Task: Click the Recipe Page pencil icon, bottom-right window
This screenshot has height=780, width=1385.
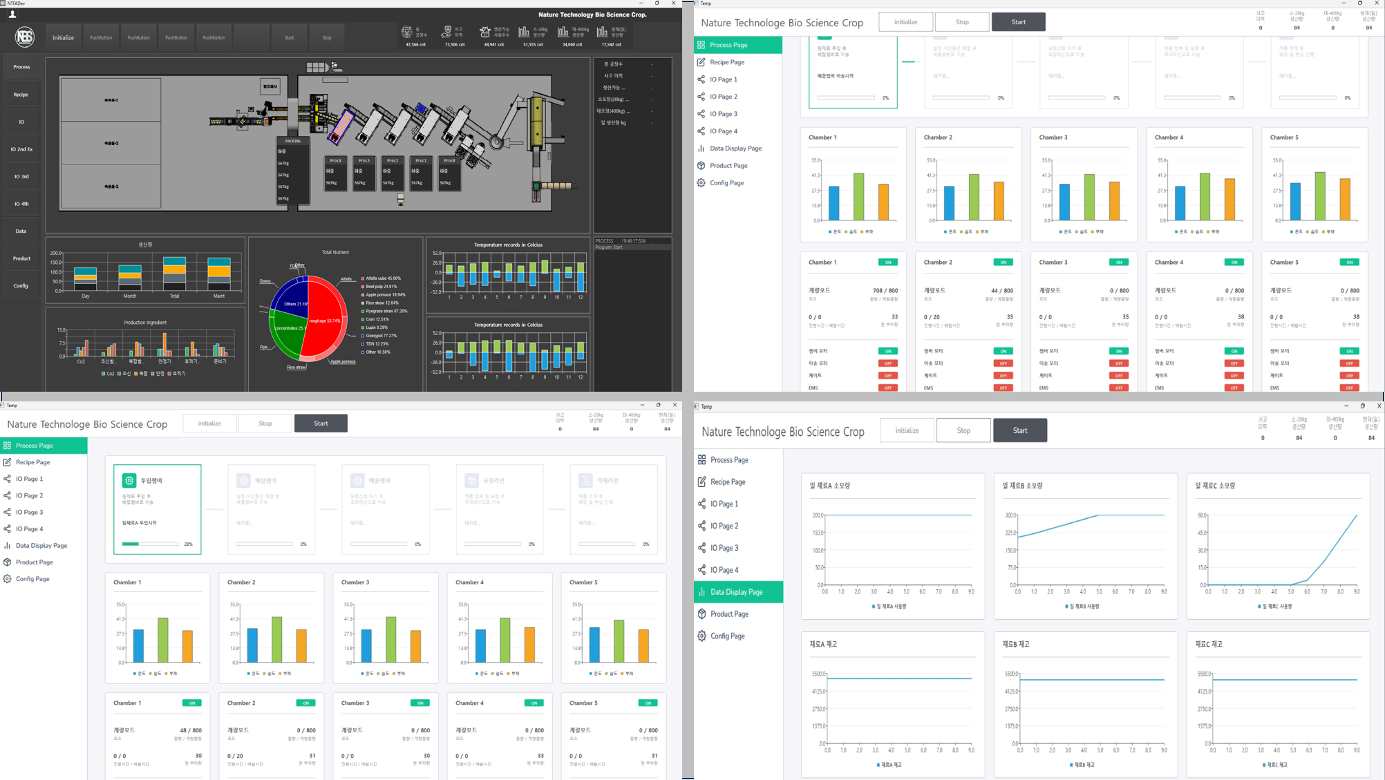Action: coord(702,482)
